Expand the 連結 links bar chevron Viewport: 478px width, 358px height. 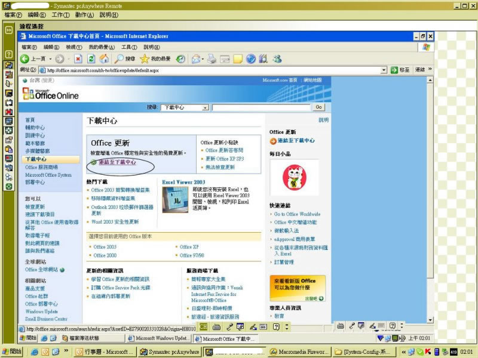pos(430,69)
